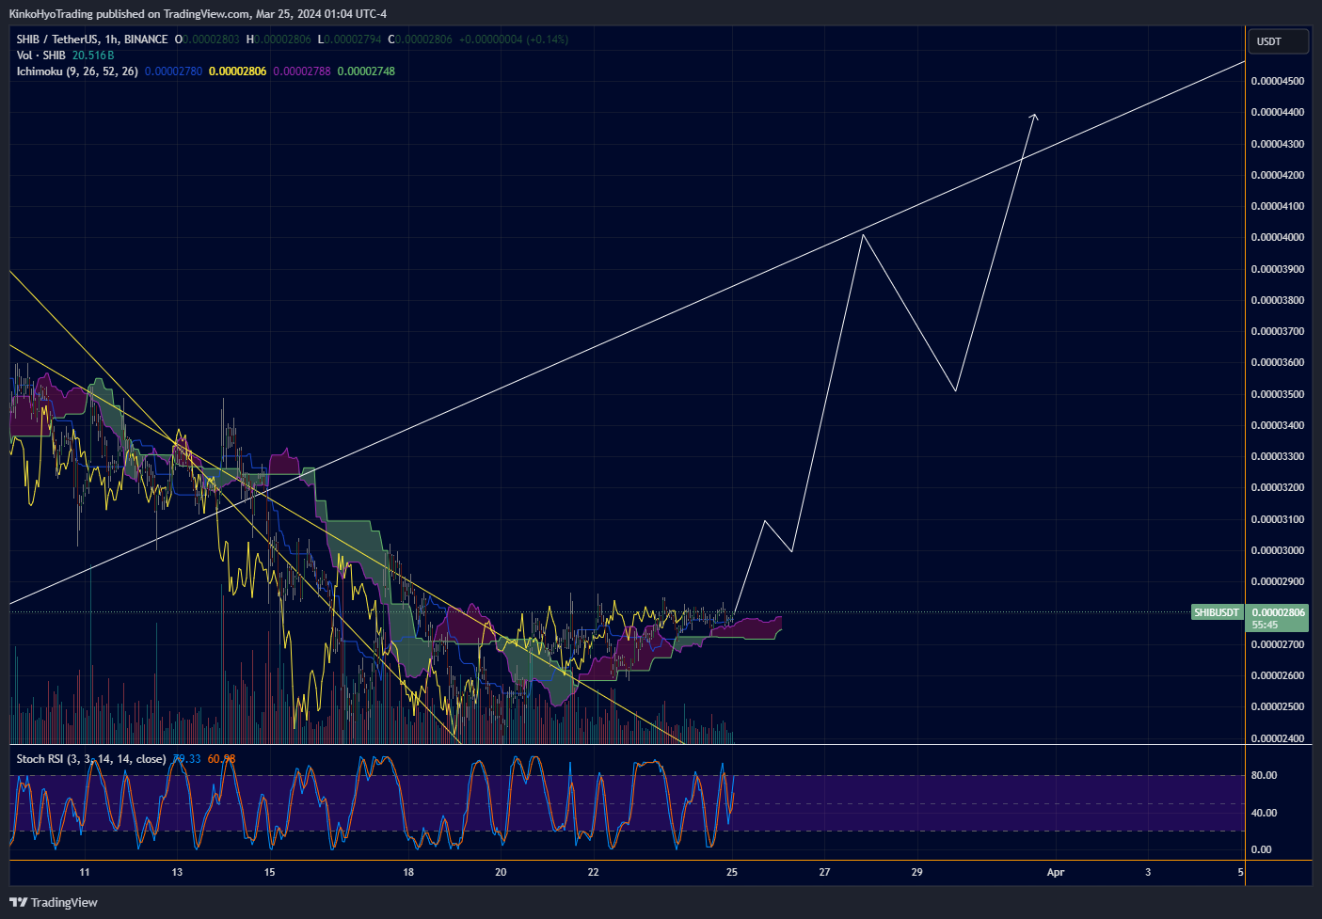Viewport: 1322px width, 919px height.
Task: Click the 0.00002900 price axis label
Action: click(x=1278, y=581)
